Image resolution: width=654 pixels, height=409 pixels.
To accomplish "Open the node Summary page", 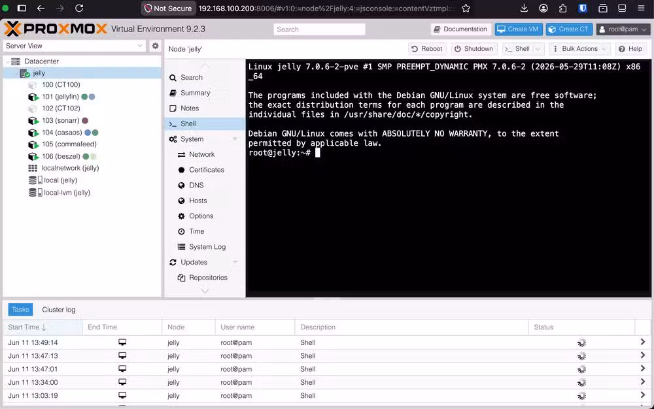I will coord(195,93).
